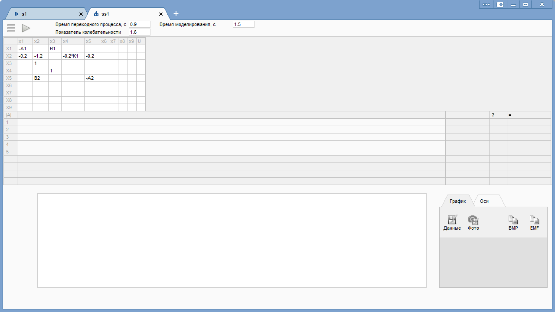Click the Время моделирования input field
The height and width of the screenshot is (312, 555).
coord(244,25)
